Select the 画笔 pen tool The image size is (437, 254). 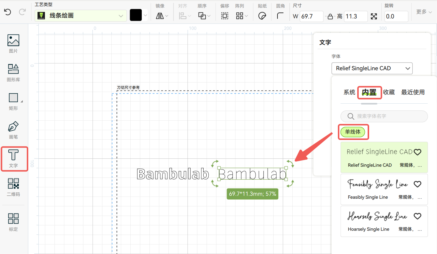13,130
